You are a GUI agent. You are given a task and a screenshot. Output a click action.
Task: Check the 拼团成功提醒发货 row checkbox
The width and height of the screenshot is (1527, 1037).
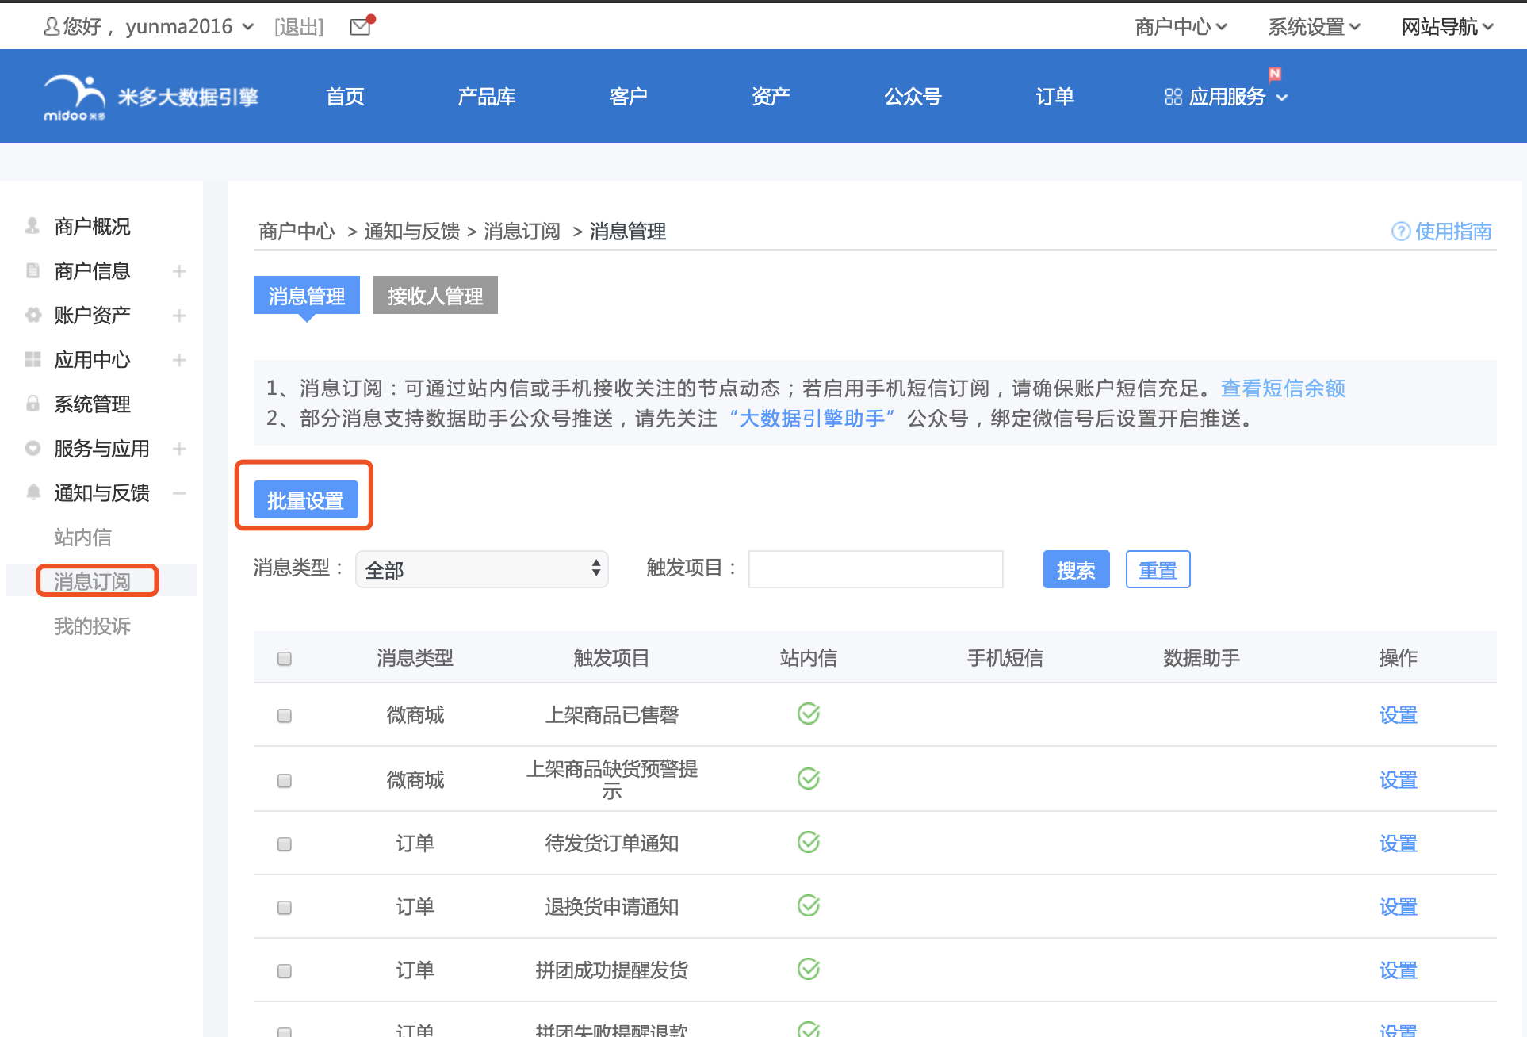[285, 971]
